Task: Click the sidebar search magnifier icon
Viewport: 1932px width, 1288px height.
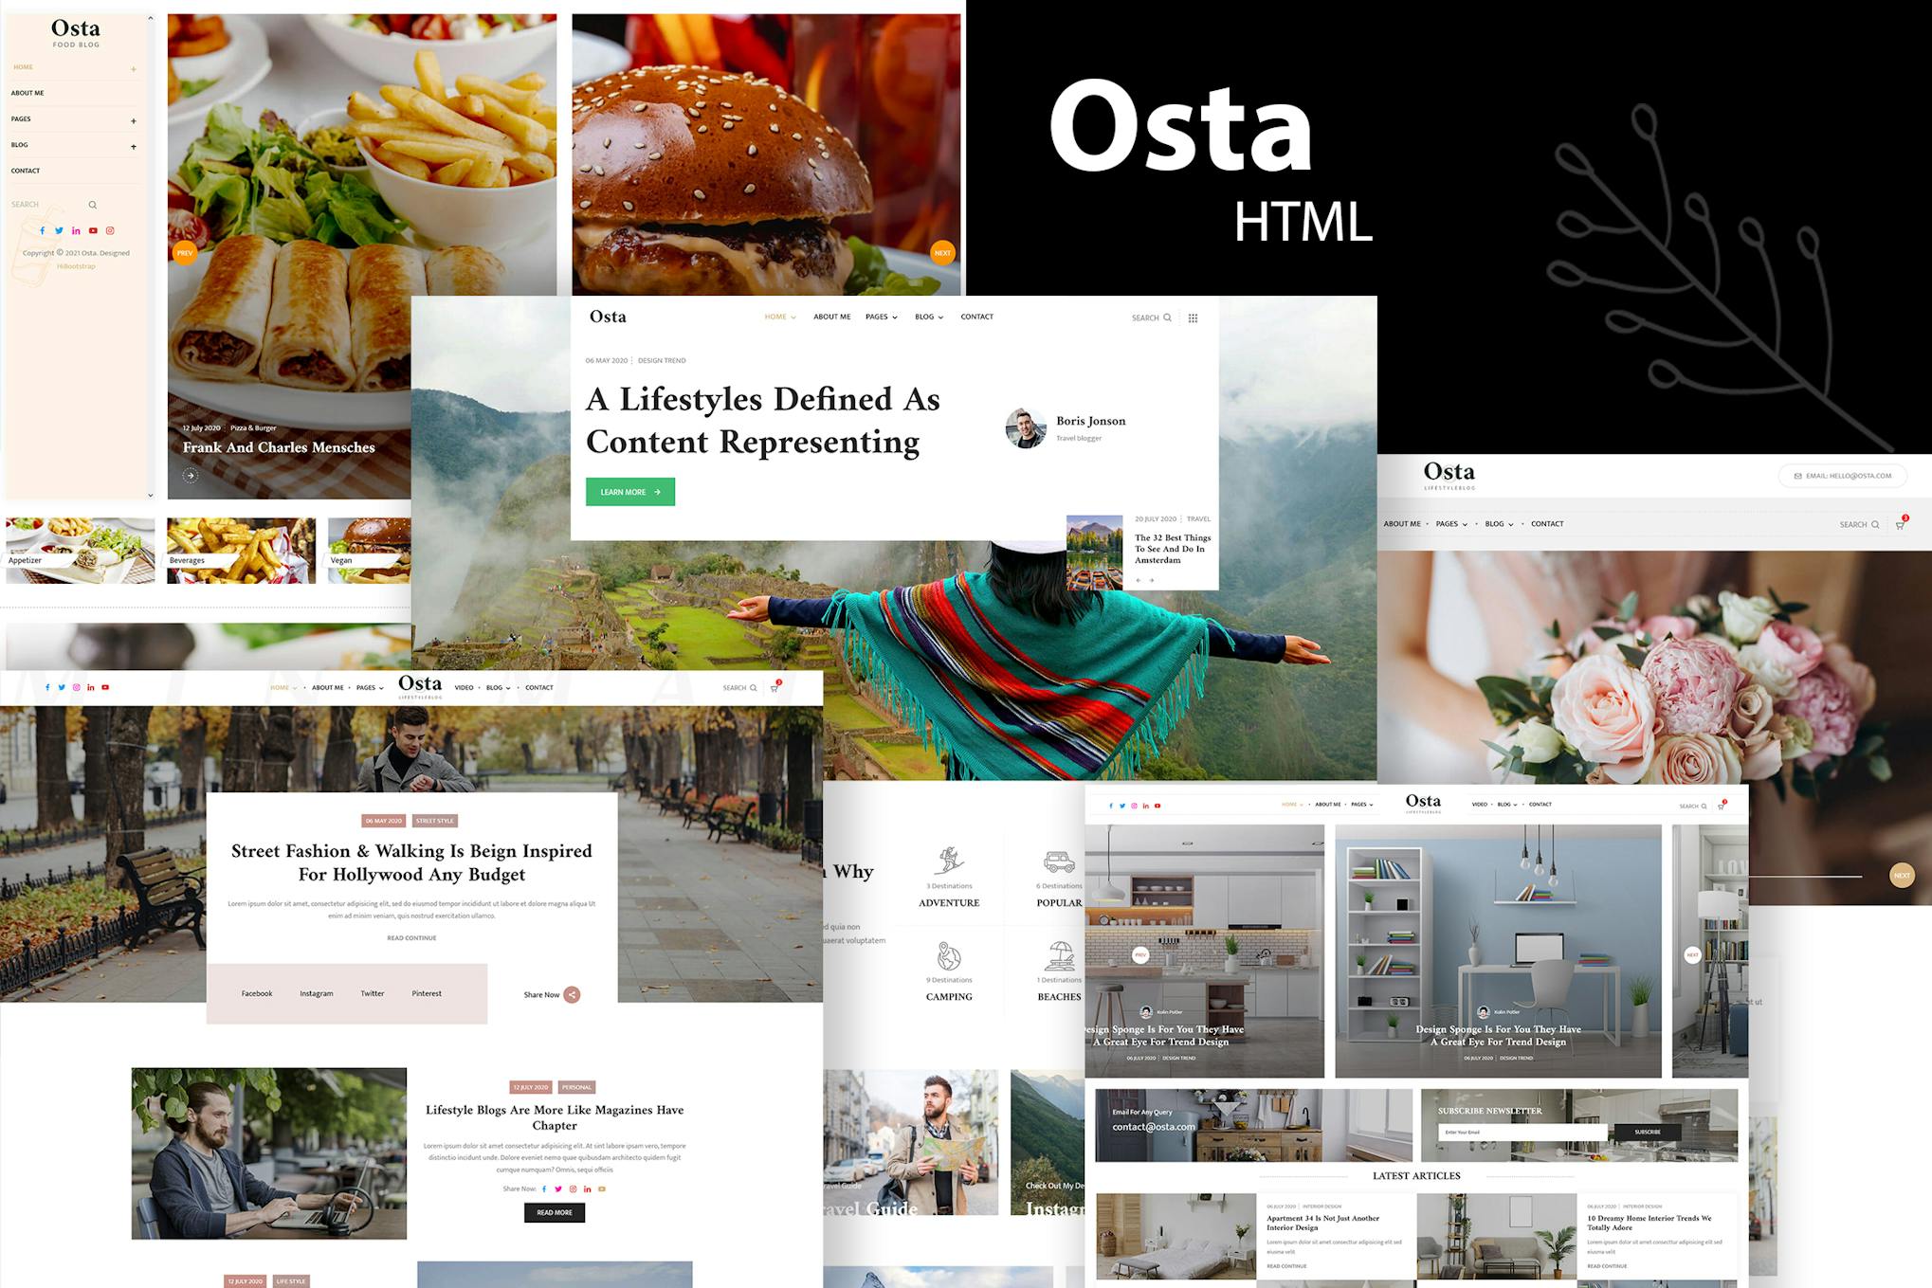Action: [x=93, y=205]
